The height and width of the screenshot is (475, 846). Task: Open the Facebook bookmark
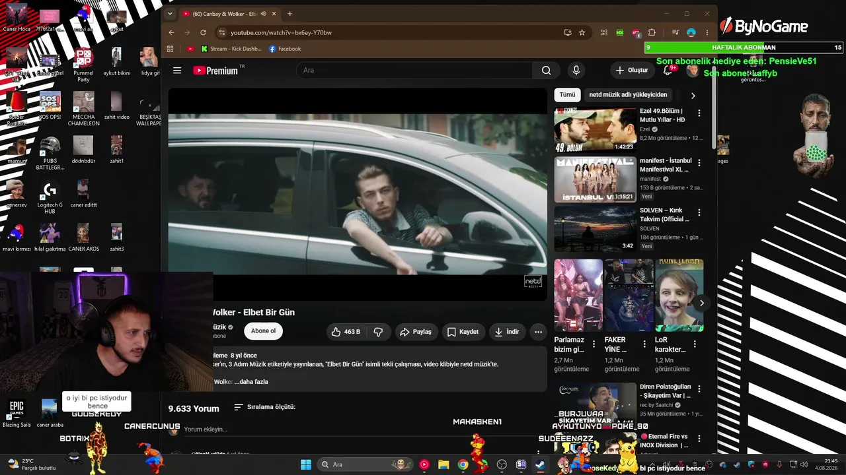[x=285, y=49]
